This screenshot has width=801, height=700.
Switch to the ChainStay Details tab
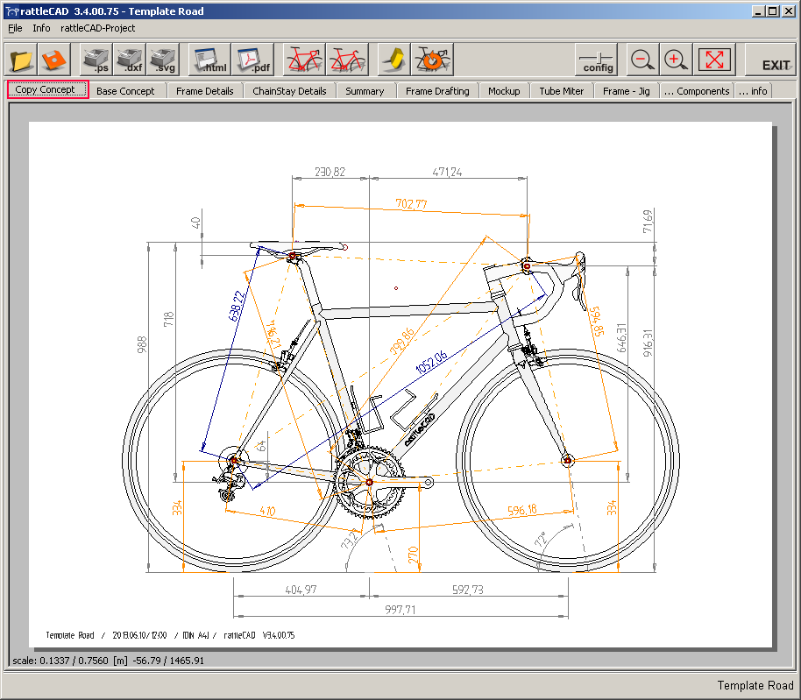point(289,91)
